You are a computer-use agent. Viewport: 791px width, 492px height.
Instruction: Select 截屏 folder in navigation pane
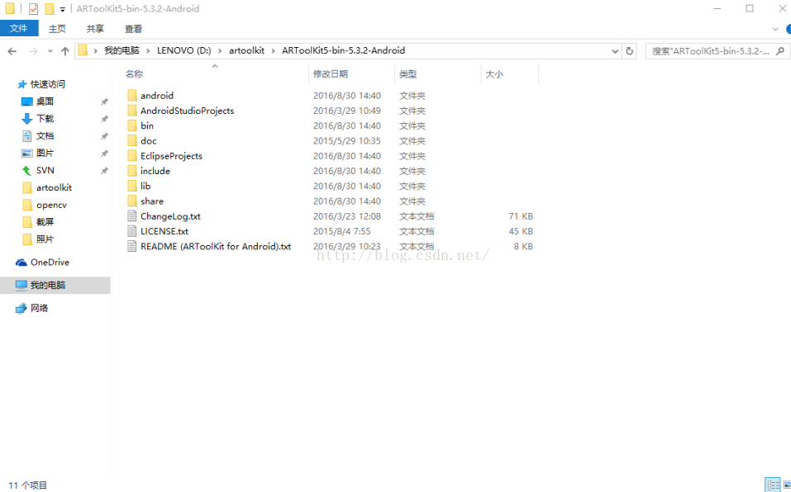click(45, 221)
